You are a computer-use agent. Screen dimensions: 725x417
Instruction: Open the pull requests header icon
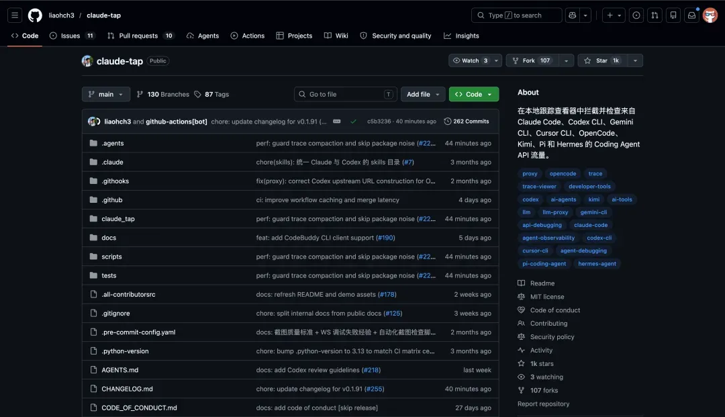point(655,15)
